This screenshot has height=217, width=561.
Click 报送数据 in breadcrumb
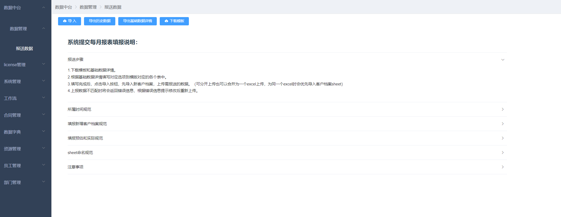click(113, 7)
